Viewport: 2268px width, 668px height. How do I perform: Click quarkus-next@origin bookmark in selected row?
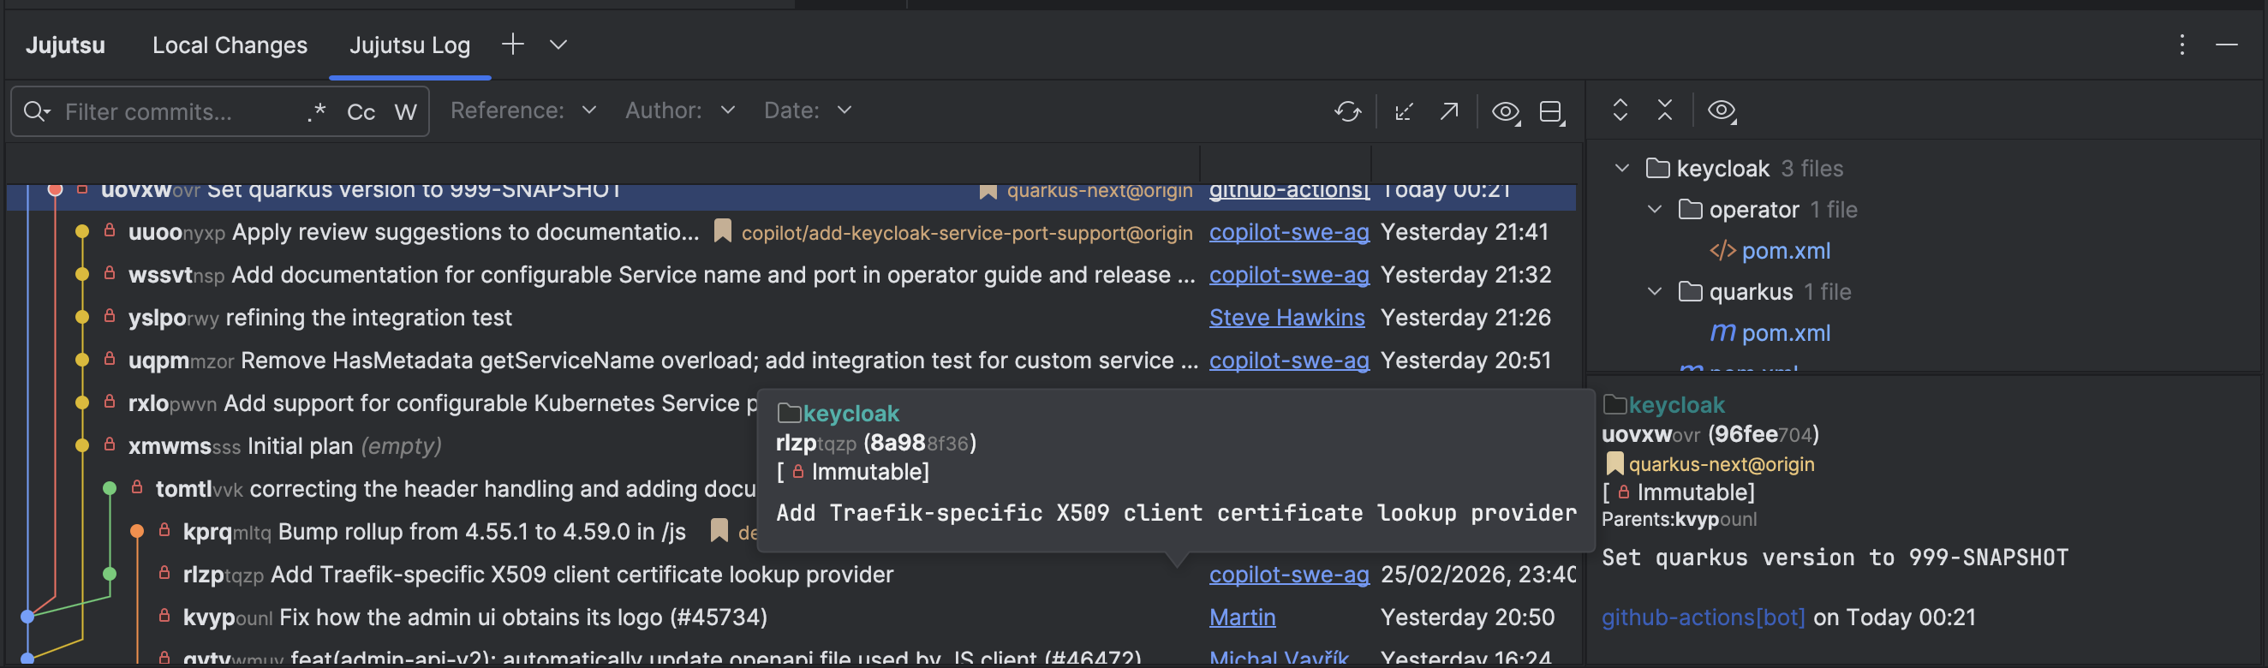pos(1100,191)
